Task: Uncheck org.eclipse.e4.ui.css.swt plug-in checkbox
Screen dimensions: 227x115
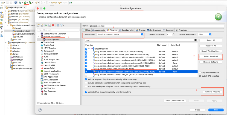Action: tap(86, 52)
